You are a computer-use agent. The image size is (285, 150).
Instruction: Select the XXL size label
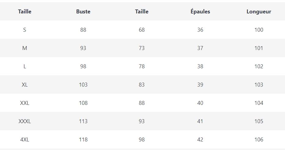[x=25, y=103]
